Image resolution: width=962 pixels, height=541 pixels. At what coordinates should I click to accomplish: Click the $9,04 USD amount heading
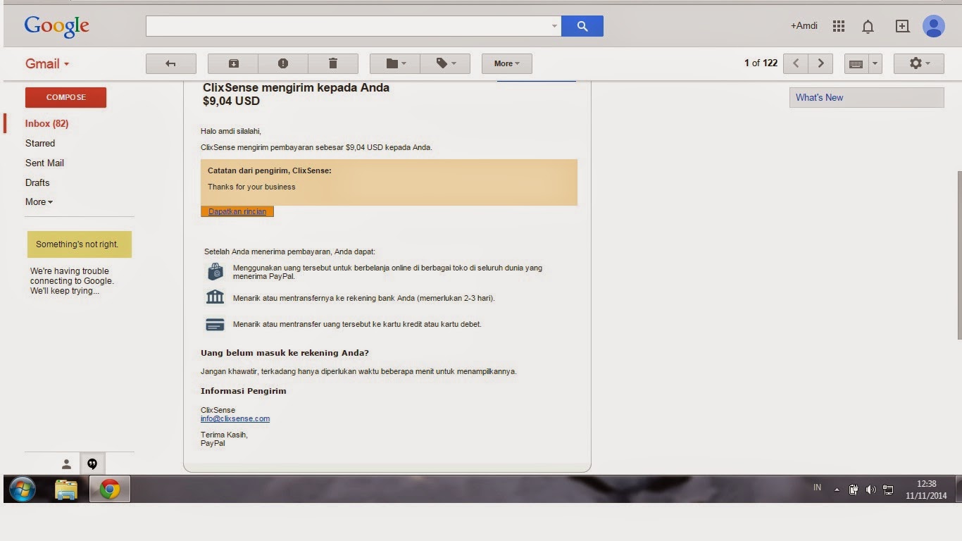tap(232, 101)
